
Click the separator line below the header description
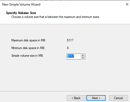point(65,24)
